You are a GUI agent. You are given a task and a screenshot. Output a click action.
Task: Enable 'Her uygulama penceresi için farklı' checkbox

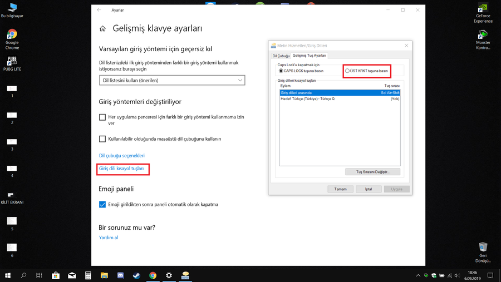coord(102,117)
